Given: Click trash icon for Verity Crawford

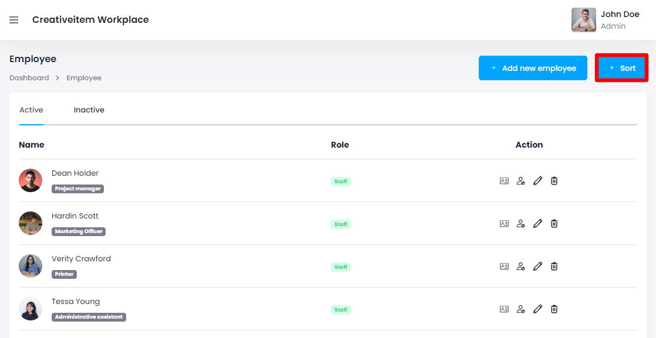Looking at the screenshot, I should coord(554,267).
